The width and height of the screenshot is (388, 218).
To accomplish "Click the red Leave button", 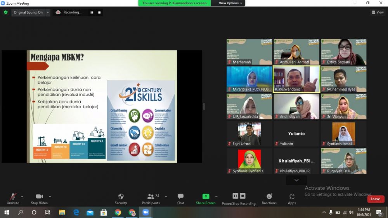I will tap(375, 199).
